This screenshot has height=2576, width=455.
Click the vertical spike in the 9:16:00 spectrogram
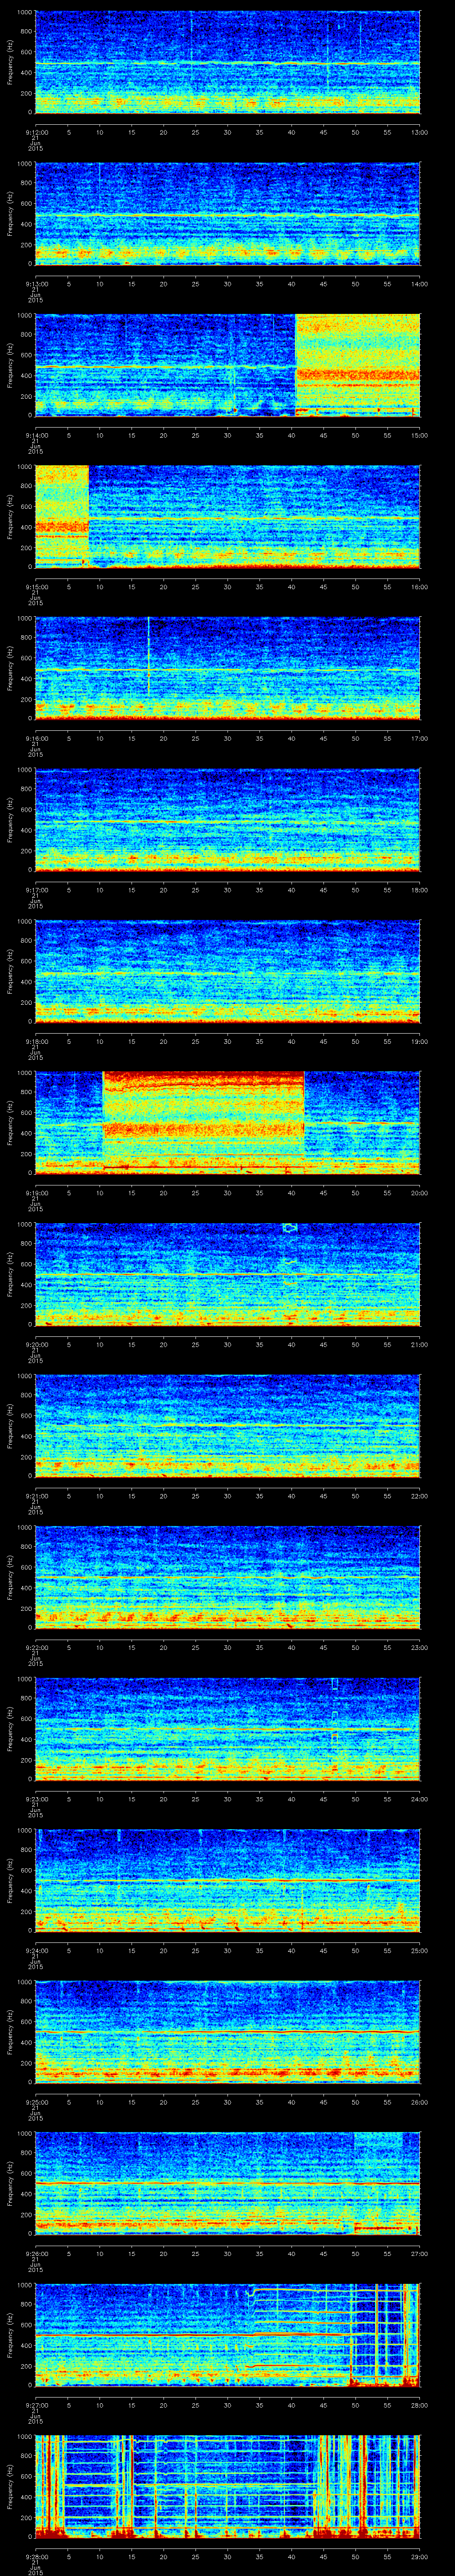[x=149, y=655]
